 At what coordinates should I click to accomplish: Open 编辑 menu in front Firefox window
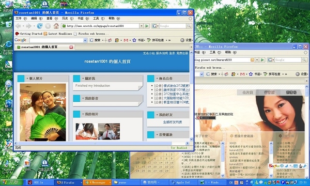pos(37,19)
